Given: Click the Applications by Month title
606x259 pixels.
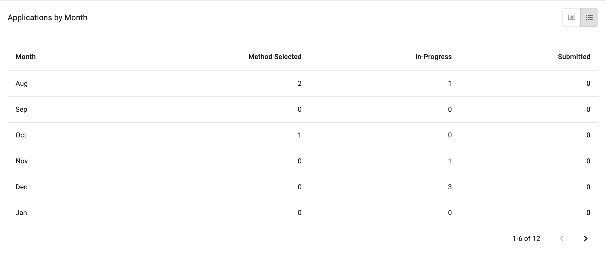Looking at the screenshot, I should click(x=48, y=17).
